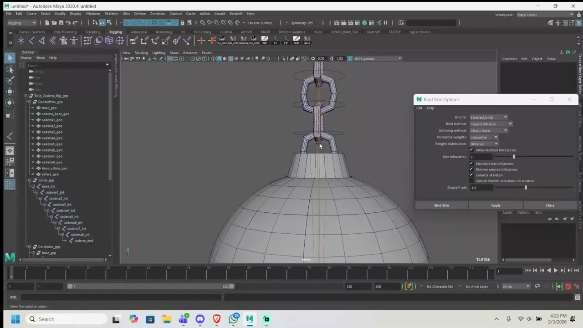Click the Quick Rig character shelf icon
This screenshot has width=583, height=328.
click(x=63, y=41)
